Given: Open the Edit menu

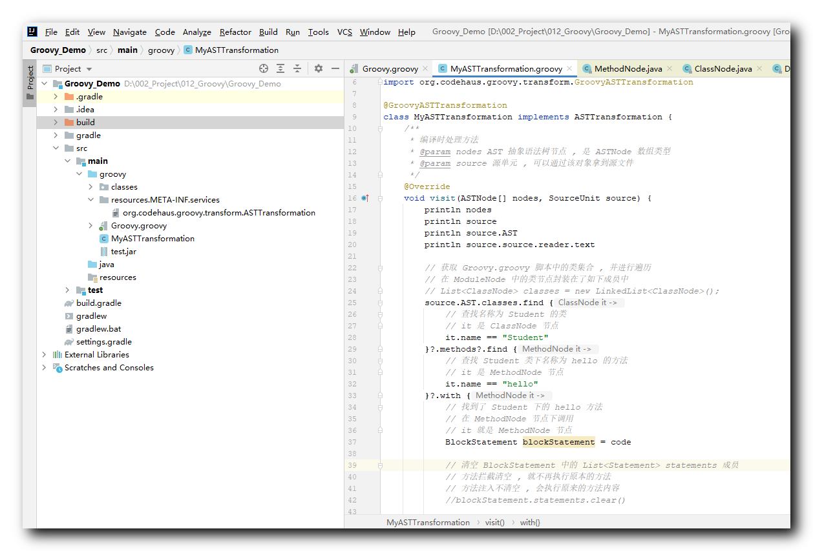Looking at the screenshot, I should click(x=72, y=32).
